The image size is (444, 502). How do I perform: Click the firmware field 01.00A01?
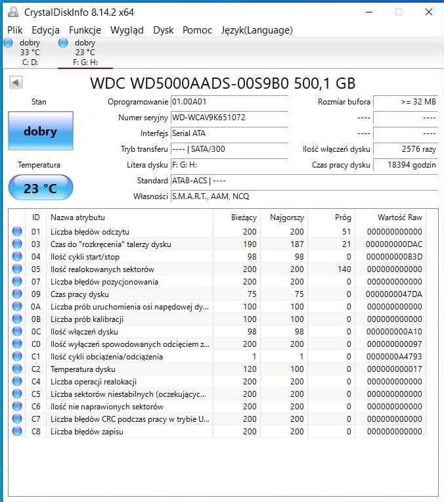(229, 102)
